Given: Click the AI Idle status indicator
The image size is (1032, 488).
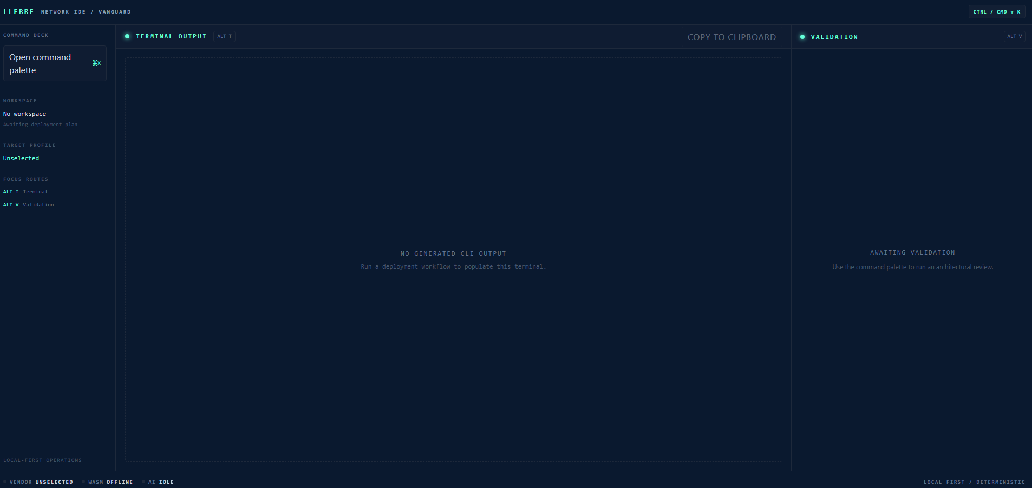Looking at the screenshot, I should (x=158, y=482).
